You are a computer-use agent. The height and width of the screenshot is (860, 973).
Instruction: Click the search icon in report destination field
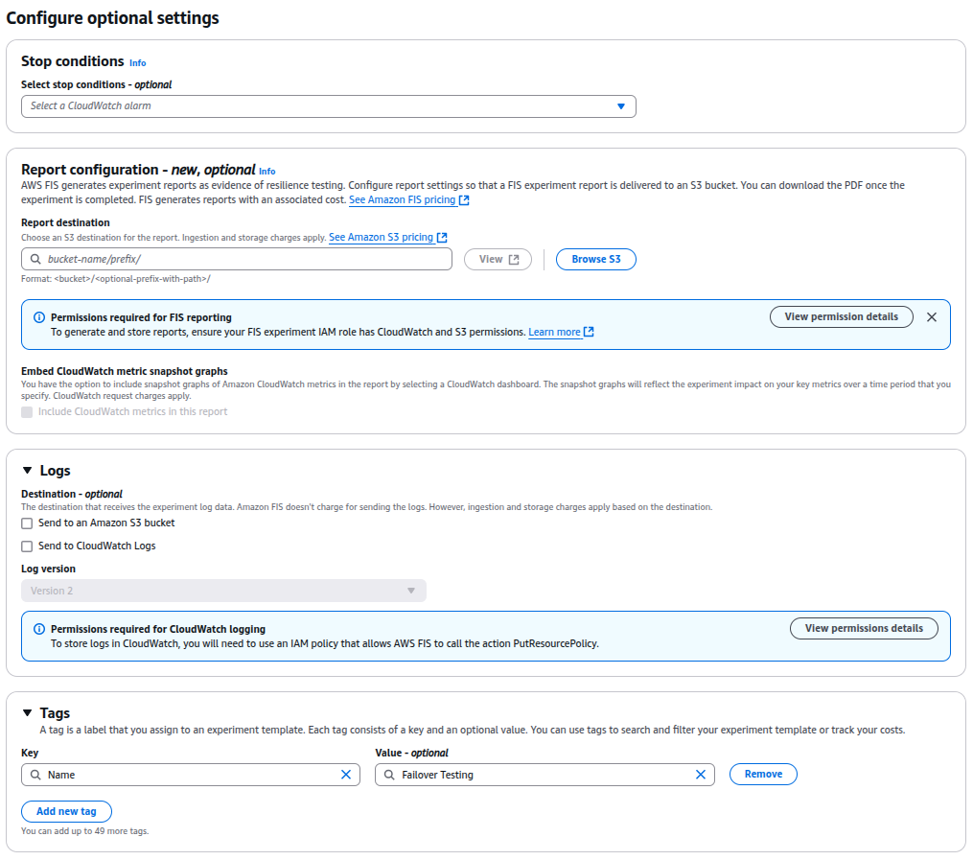[36, 259]
